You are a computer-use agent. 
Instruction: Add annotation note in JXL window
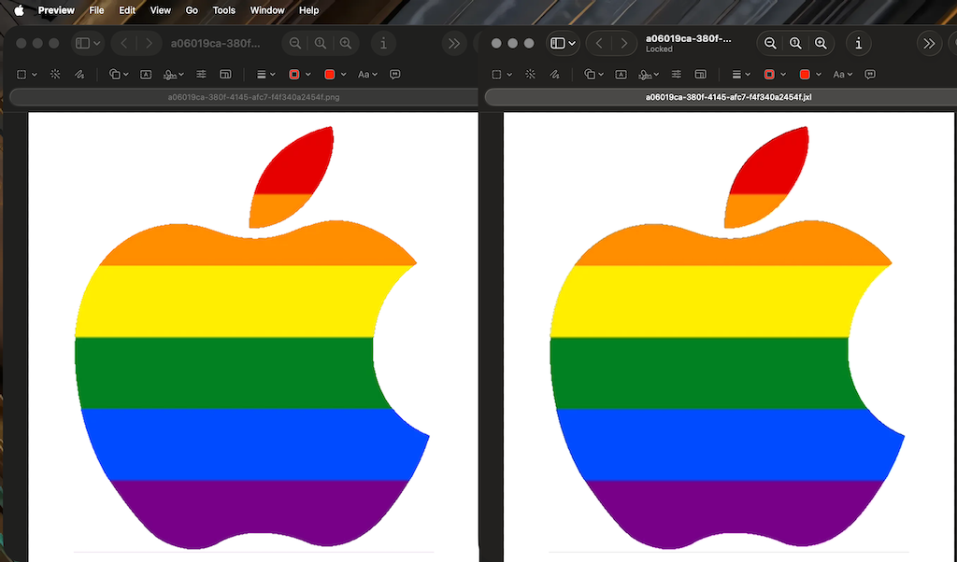870,75
